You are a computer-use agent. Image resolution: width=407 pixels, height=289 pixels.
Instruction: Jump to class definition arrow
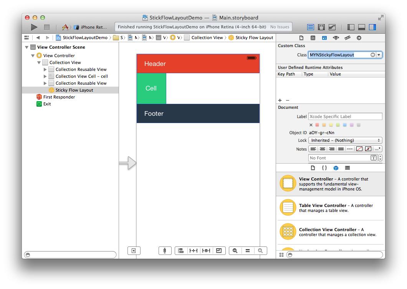373,55
